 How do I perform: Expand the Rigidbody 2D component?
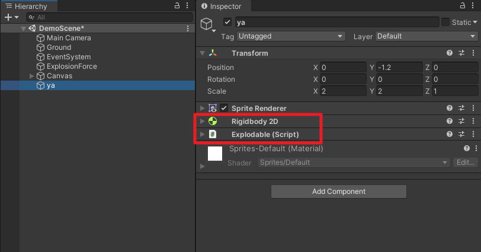click(202, 121)
